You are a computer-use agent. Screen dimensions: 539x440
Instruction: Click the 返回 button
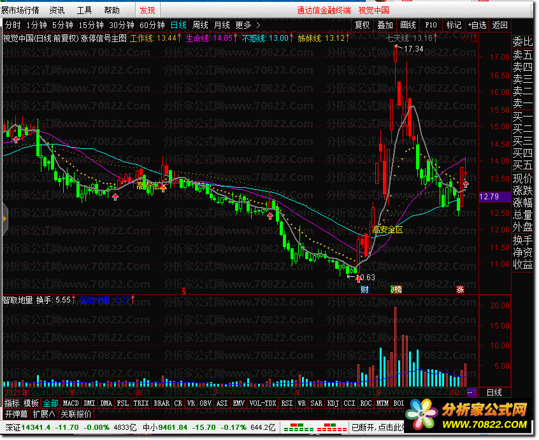point(499,25)
